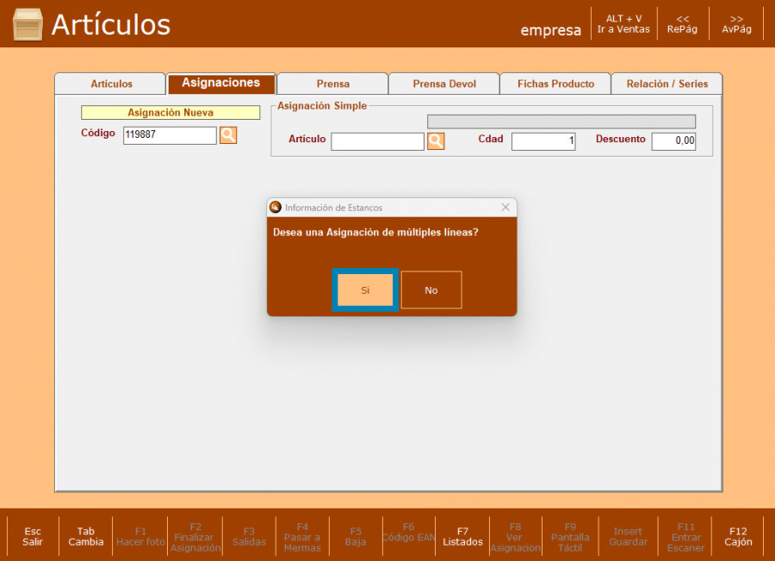
Task: Select the Prensa Devol tab
Action: pos(443,84)
